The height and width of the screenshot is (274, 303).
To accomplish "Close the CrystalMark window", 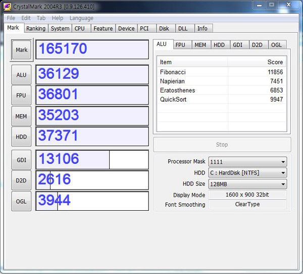I will (288, 5).
